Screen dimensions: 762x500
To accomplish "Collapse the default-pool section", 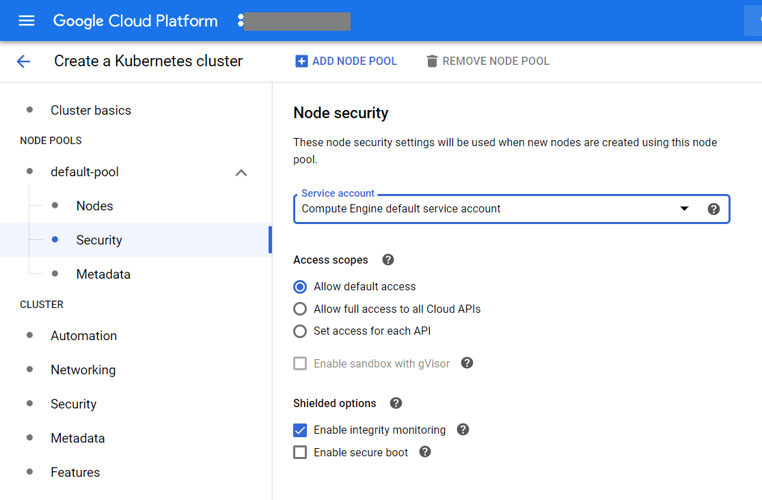I will point(241,173).
